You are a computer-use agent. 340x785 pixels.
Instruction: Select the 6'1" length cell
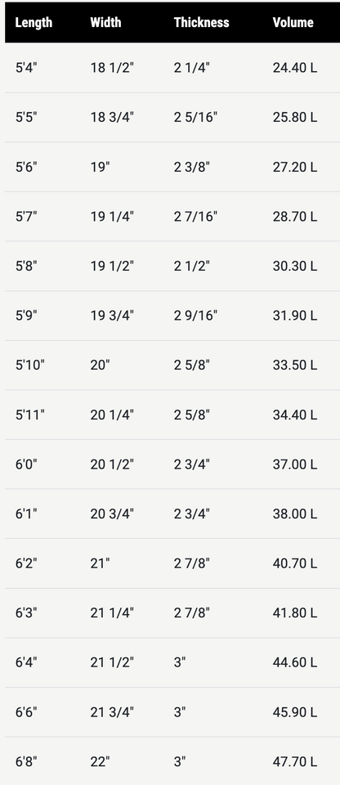point(26,514)
